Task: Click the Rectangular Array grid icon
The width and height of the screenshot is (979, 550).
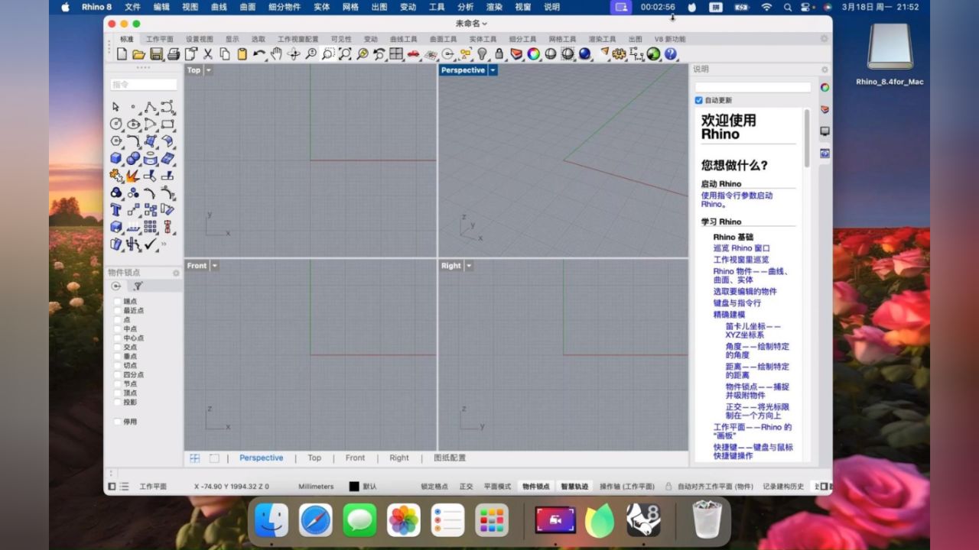Action: 151,227
